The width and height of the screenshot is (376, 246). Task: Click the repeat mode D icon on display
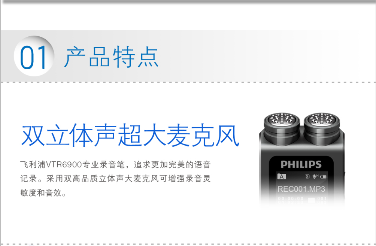[307, 177]
